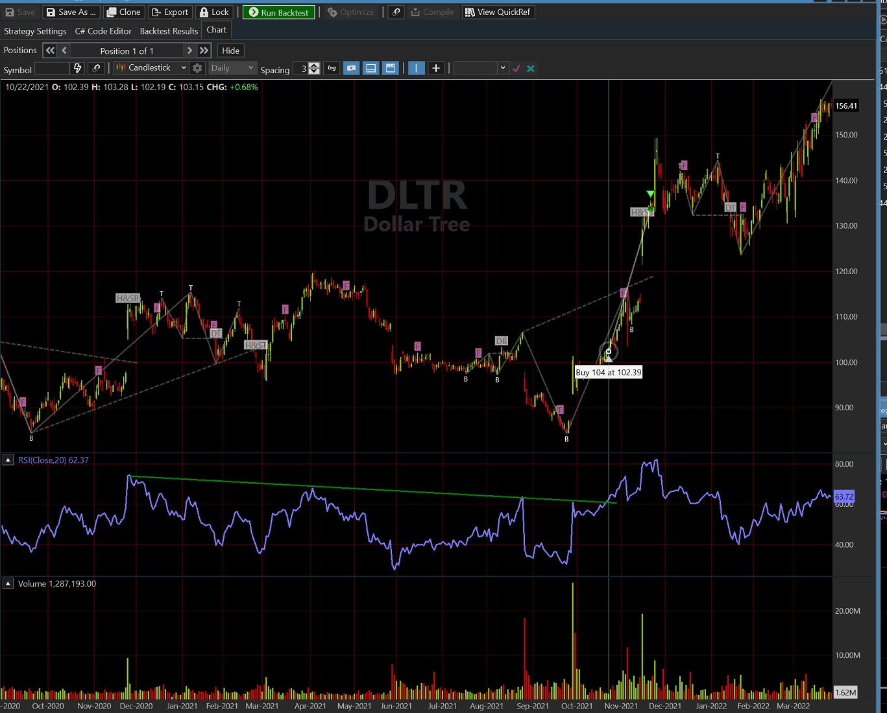Click the dimmed Save disk button

pyautogui.click(x=20, y=12)
